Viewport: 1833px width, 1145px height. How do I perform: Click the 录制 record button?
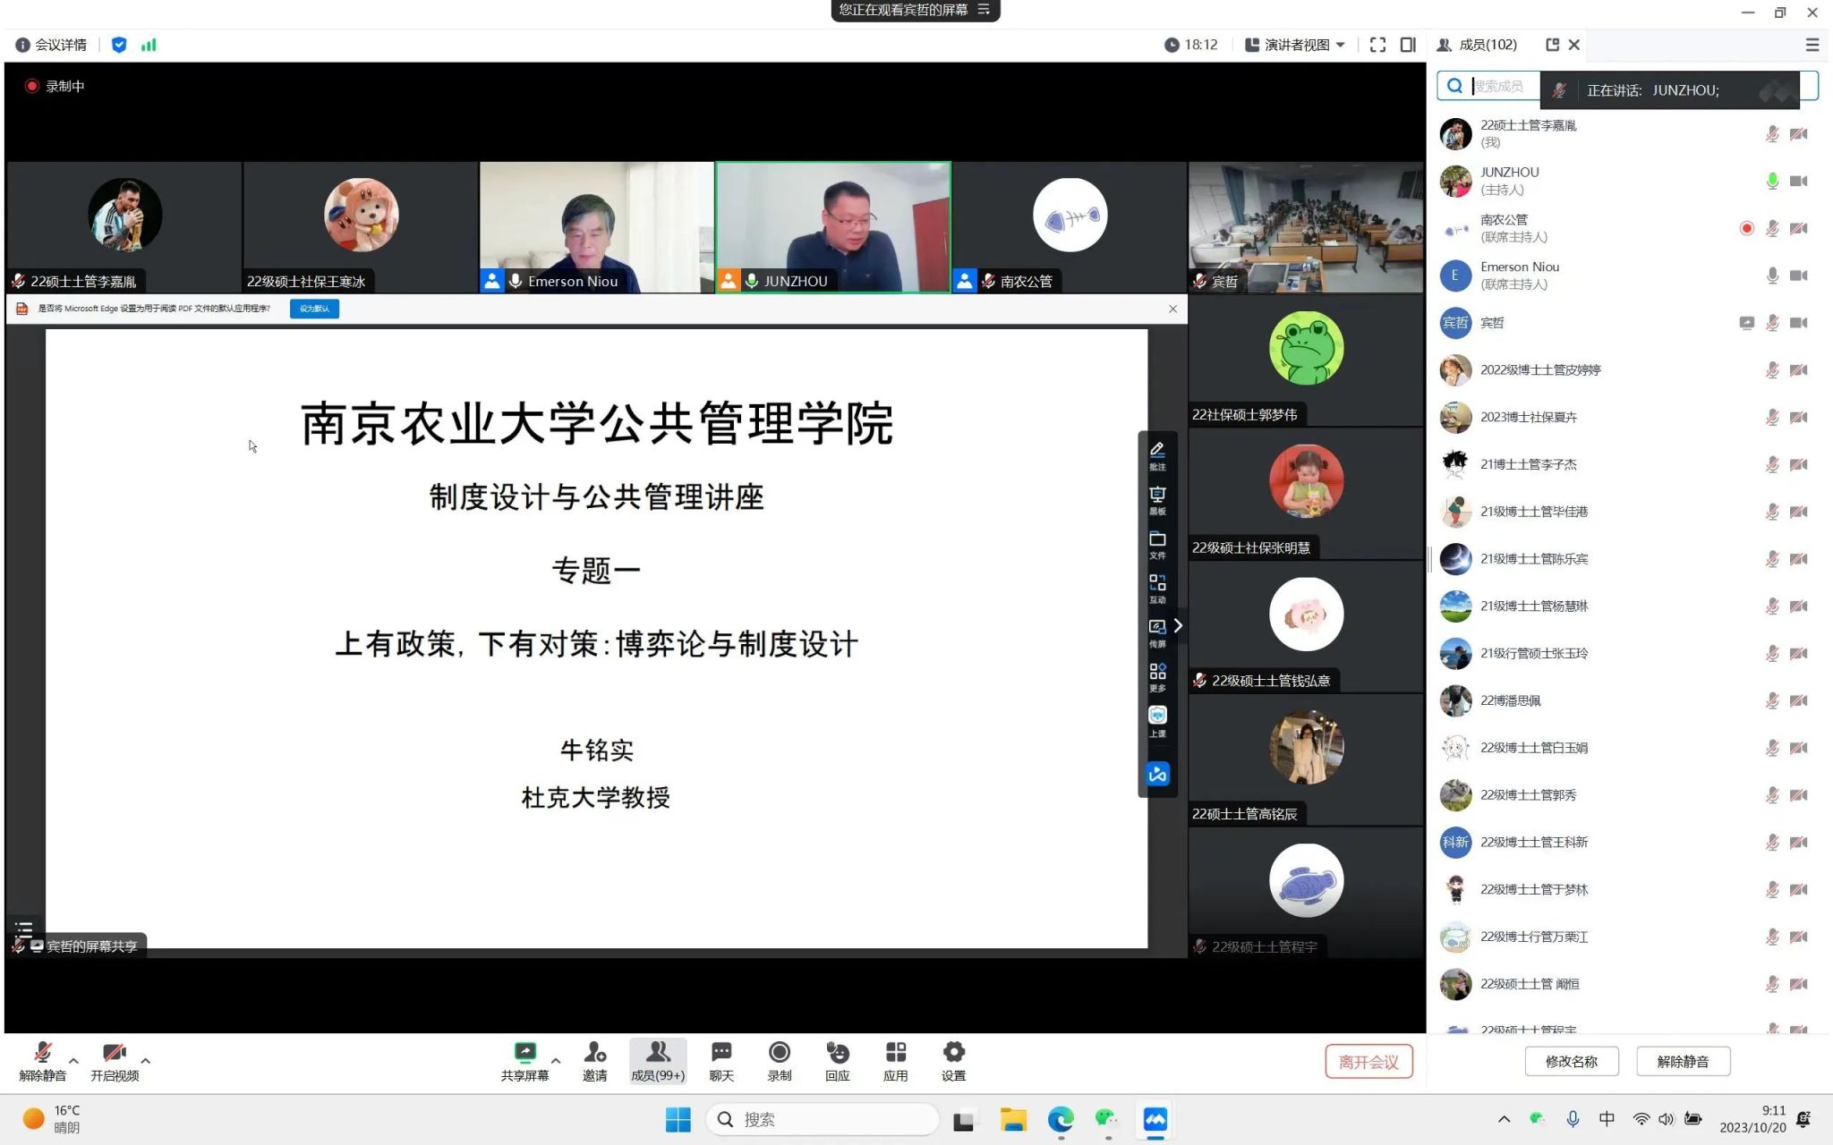pos(780,1062)
